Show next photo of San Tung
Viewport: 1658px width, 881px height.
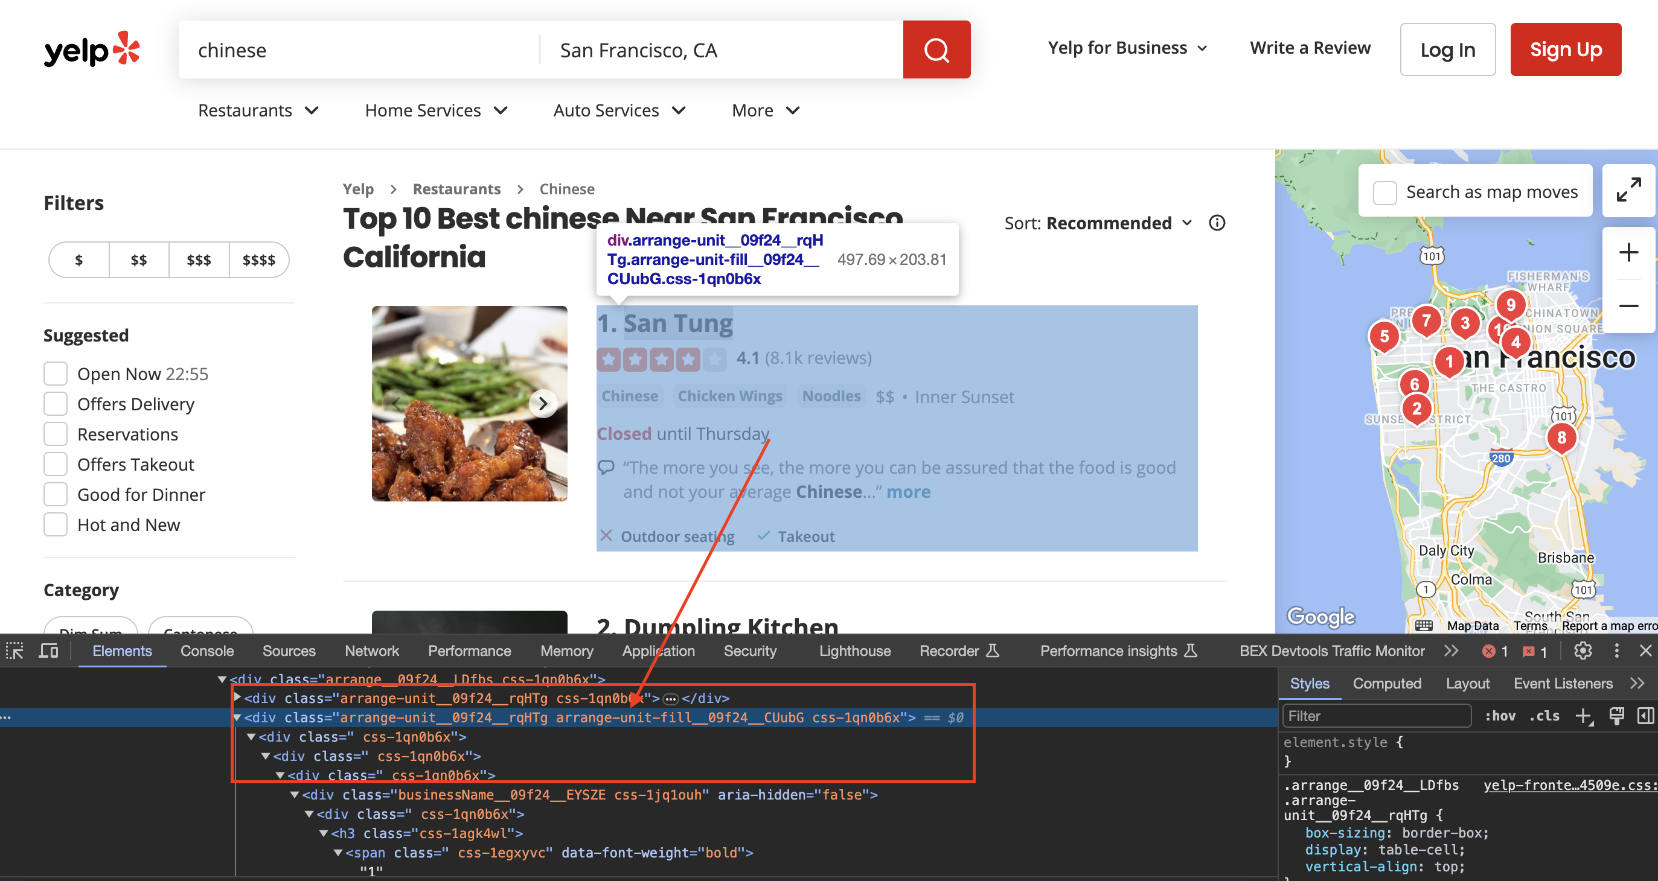point(543,404)
